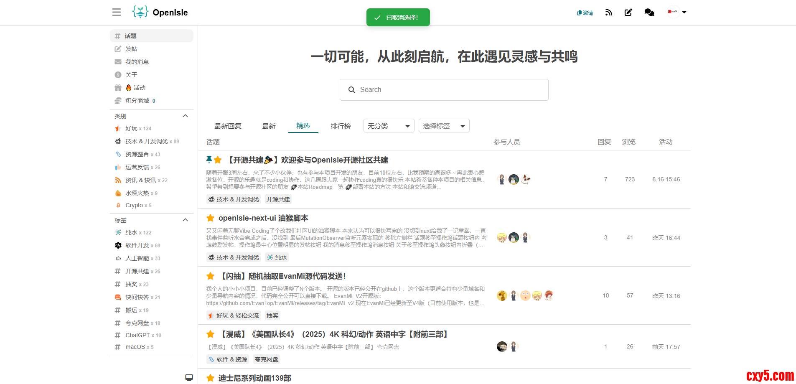Click the 邀请 invite icon
The width and height of the screenshot is (796, 384).
585,13
